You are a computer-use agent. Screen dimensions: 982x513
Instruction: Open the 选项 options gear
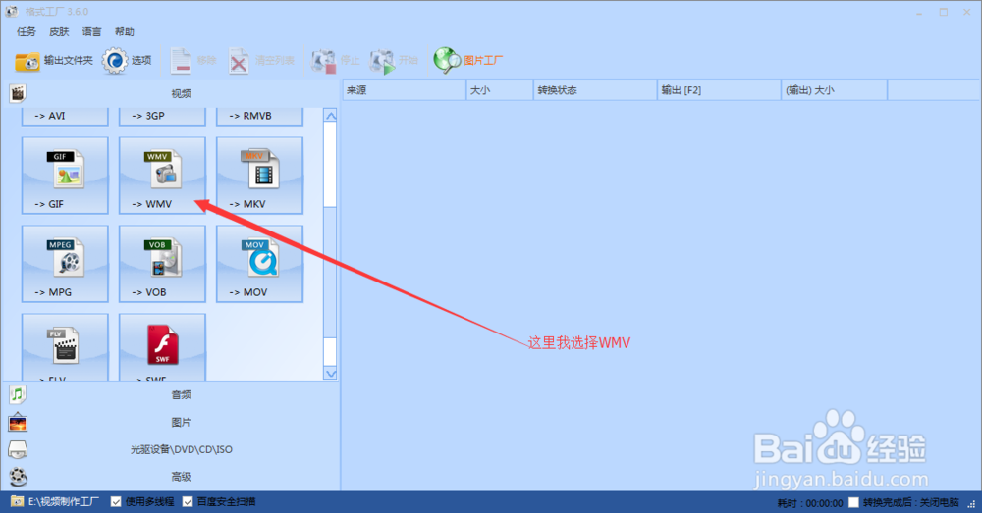[x=127, y=61]
